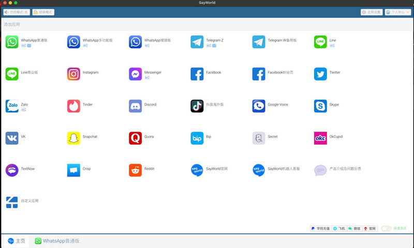This screenshot has width=414, height=248.
Task: Open 全局设置 global settings
Action: [372, 12]
